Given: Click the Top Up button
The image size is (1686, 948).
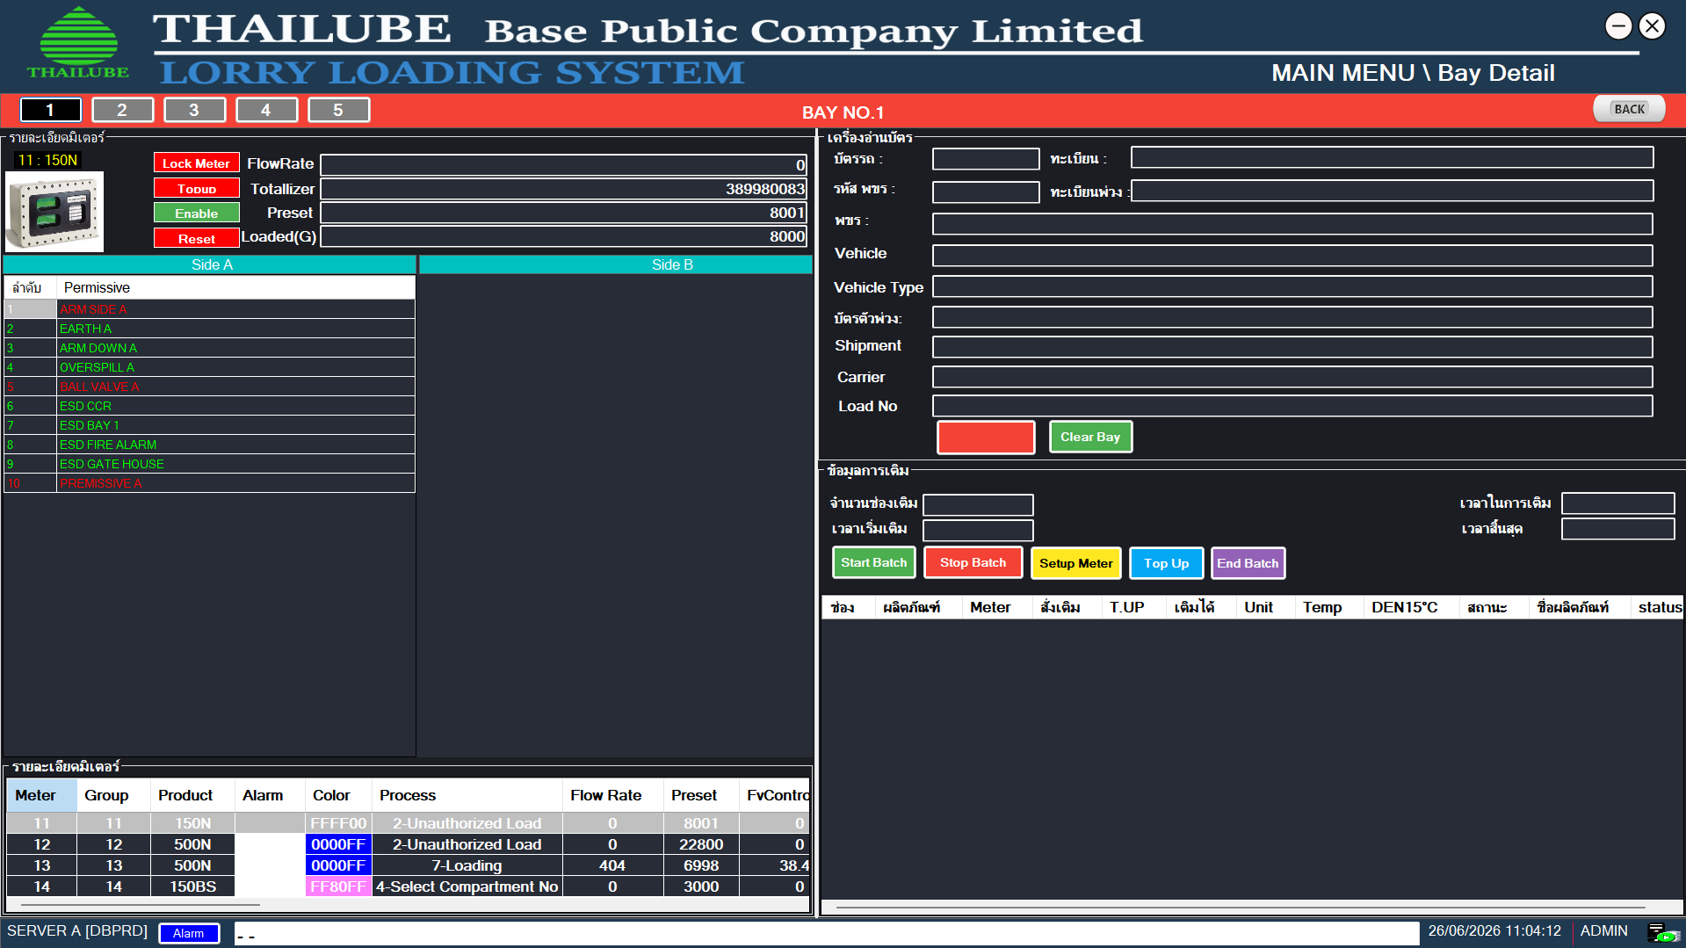Looking at the screenshot, I should [1166, 563].
